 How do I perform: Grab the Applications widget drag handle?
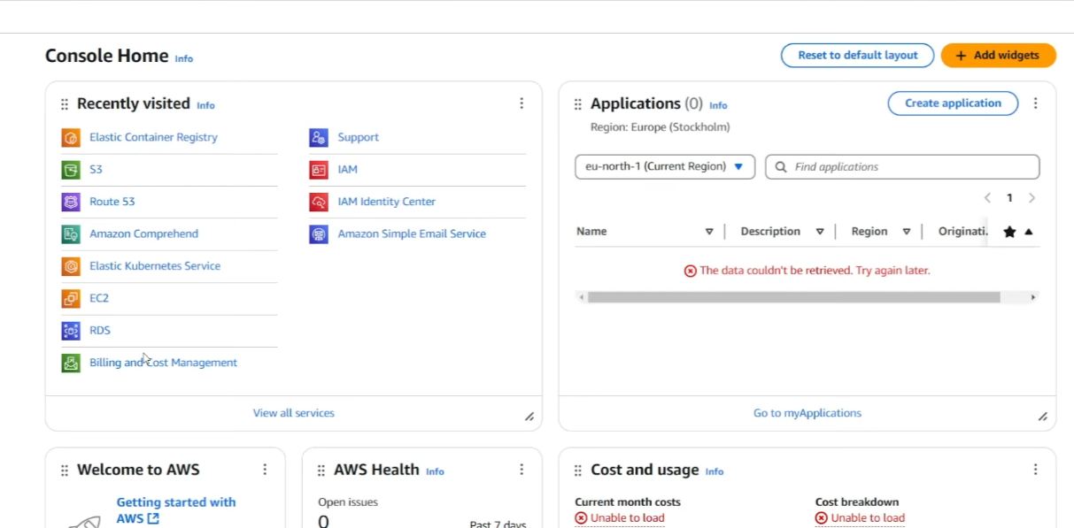tap(578, 104)
